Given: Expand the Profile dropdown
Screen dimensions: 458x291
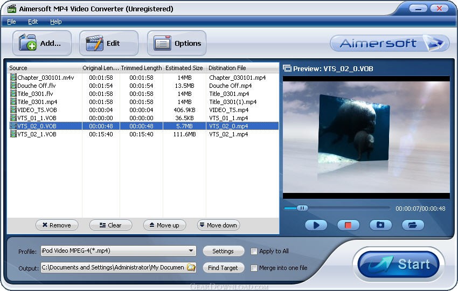Looking at the screenshot, I should click(191, 251).
